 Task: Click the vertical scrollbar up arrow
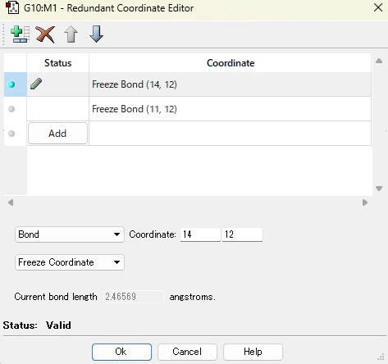(379, 61)
